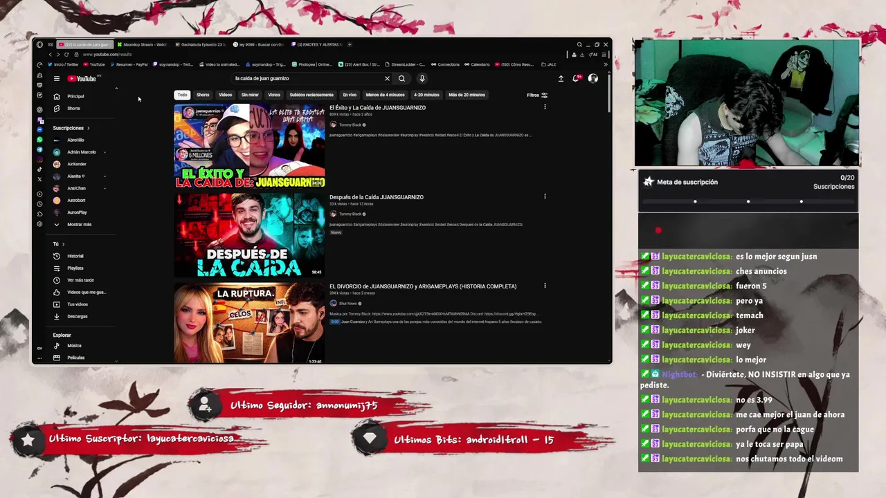The width and height of the screenshot is (886, 498).
Task: Click the La Ruptura video thumbnail
Action: 249,323
